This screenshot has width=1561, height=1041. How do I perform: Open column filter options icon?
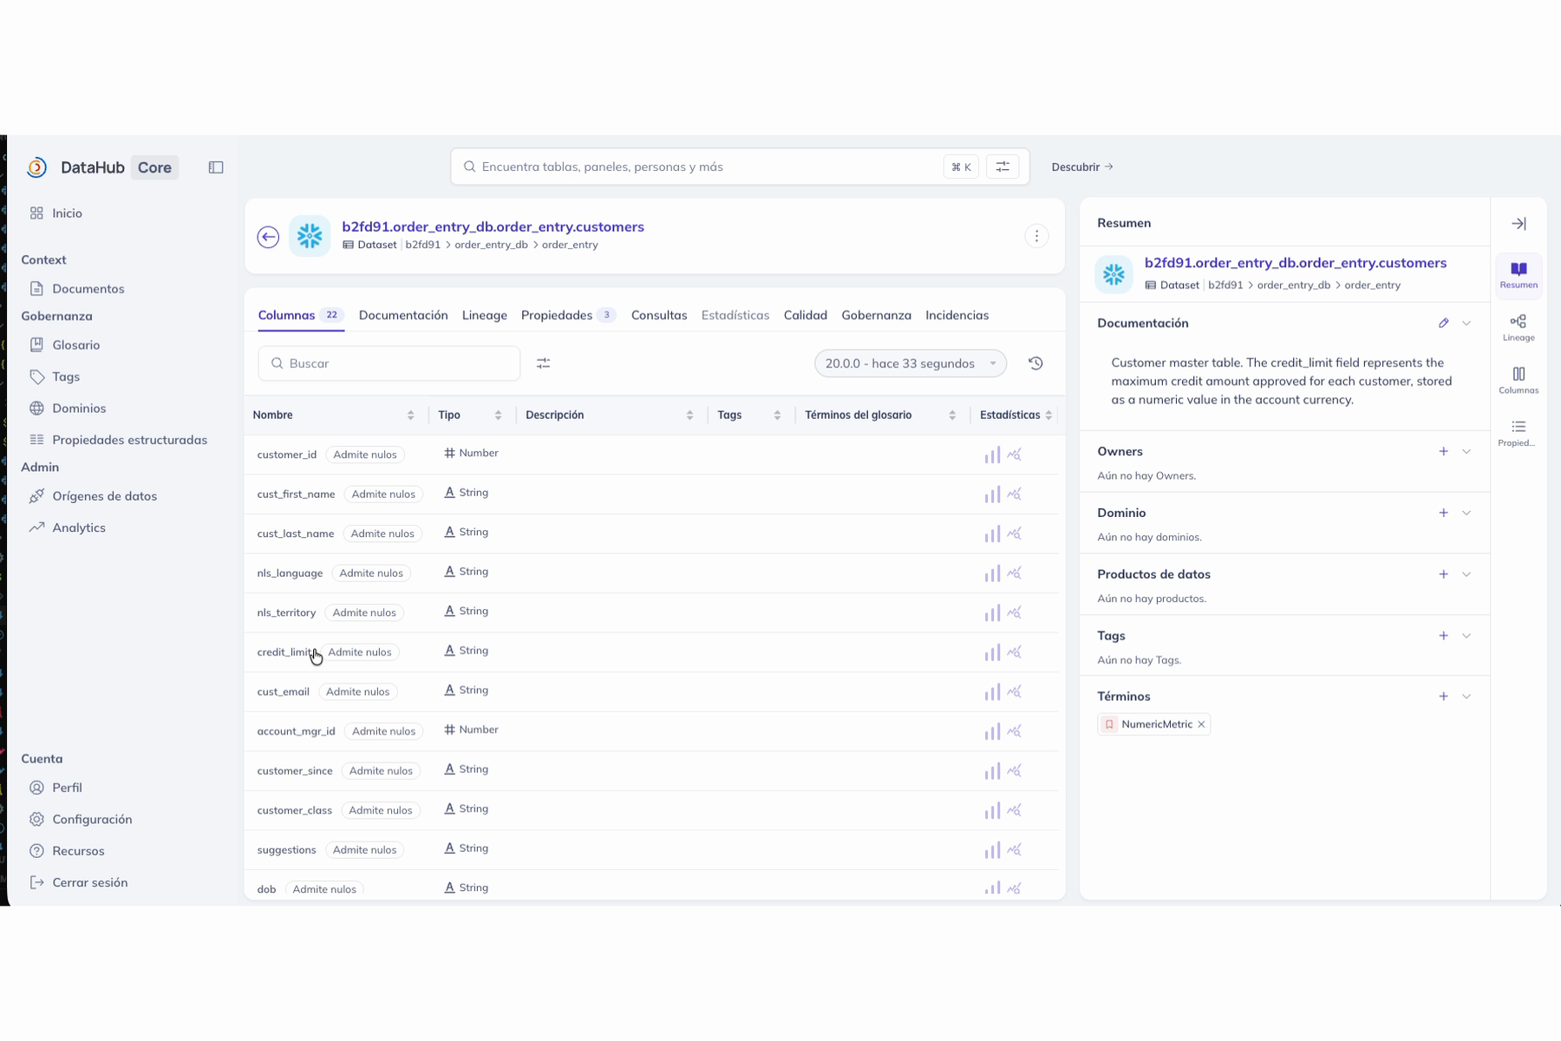click(543, 363)
